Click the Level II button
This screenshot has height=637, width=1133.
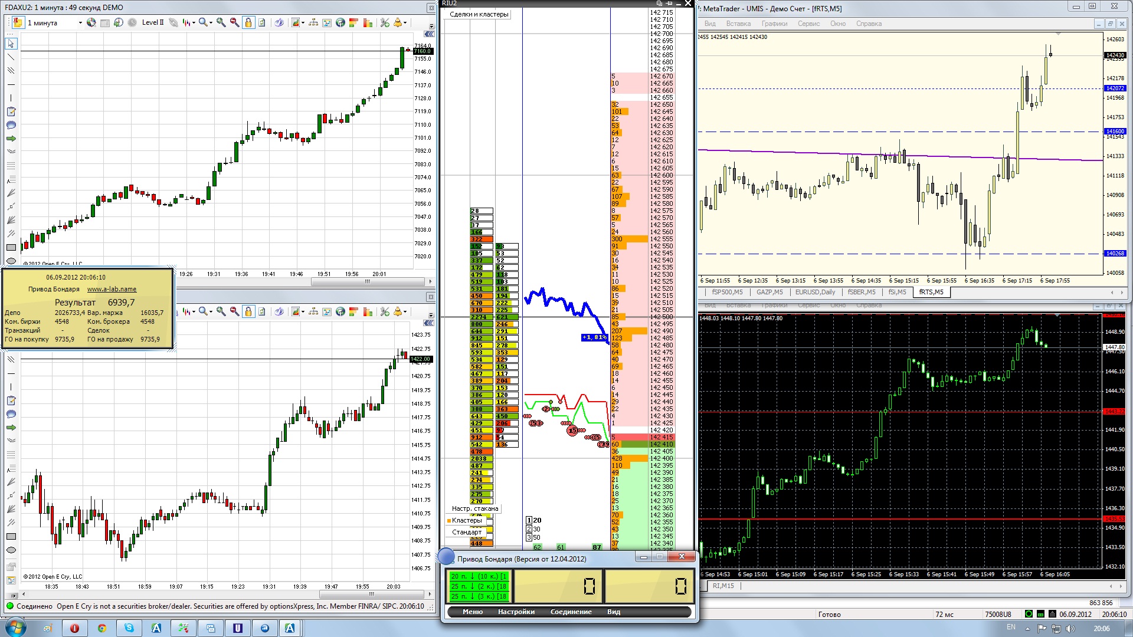coord(153,22)
